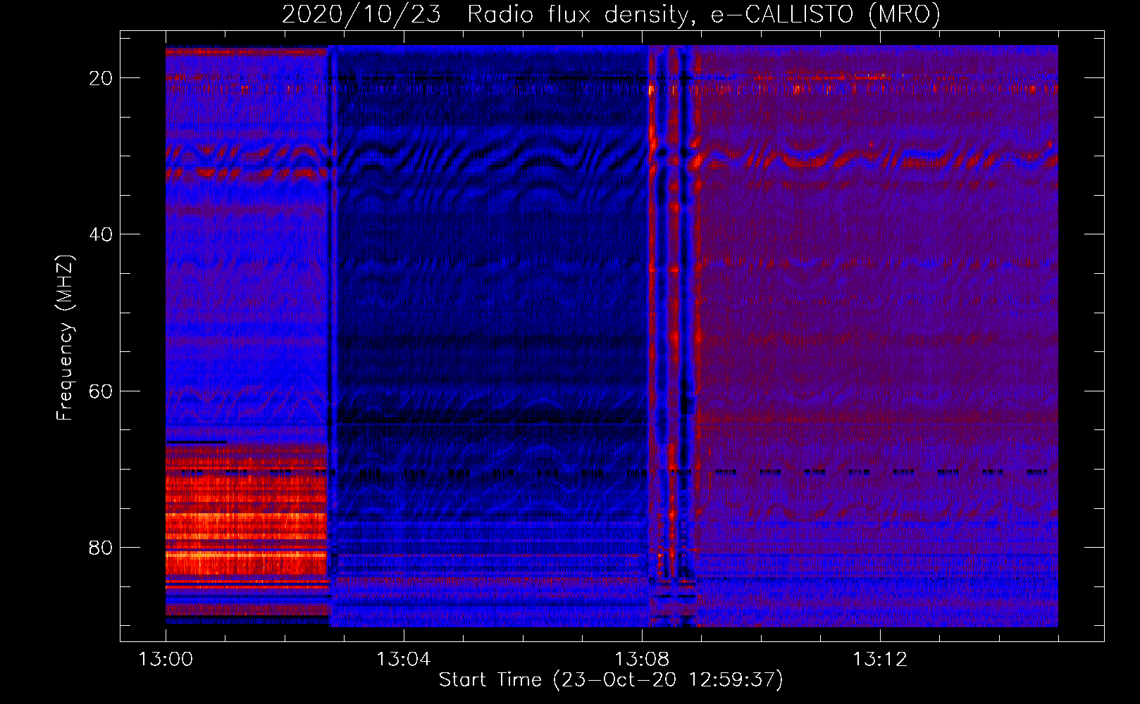
Task: Click the '13:04' time tick label
Action: pyautogui.click(x=403, y=660)
